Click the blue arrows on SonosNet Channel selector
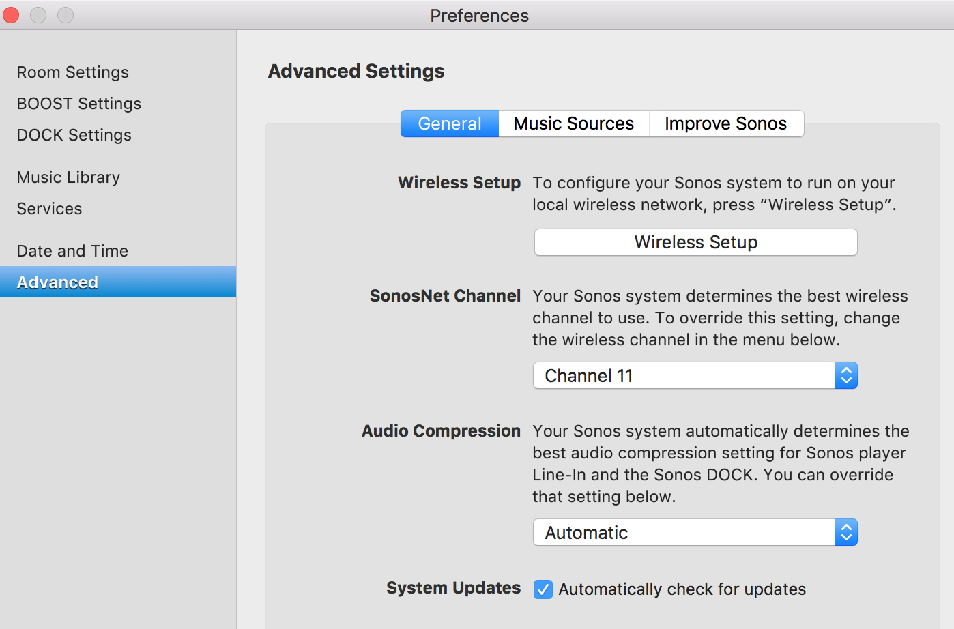Viewport: 954px width, 629px height. [846, 376]
